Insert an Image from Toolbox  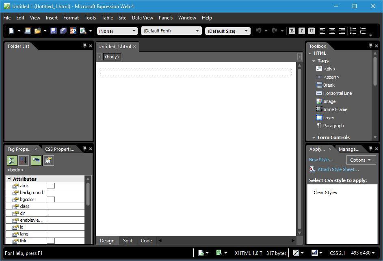(326, 101)
